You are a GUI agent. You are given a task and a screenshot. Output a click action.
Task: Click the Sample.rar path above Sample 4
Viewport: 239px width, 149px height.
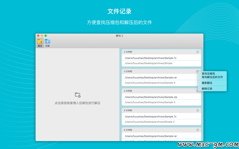[x=151, y=77]
